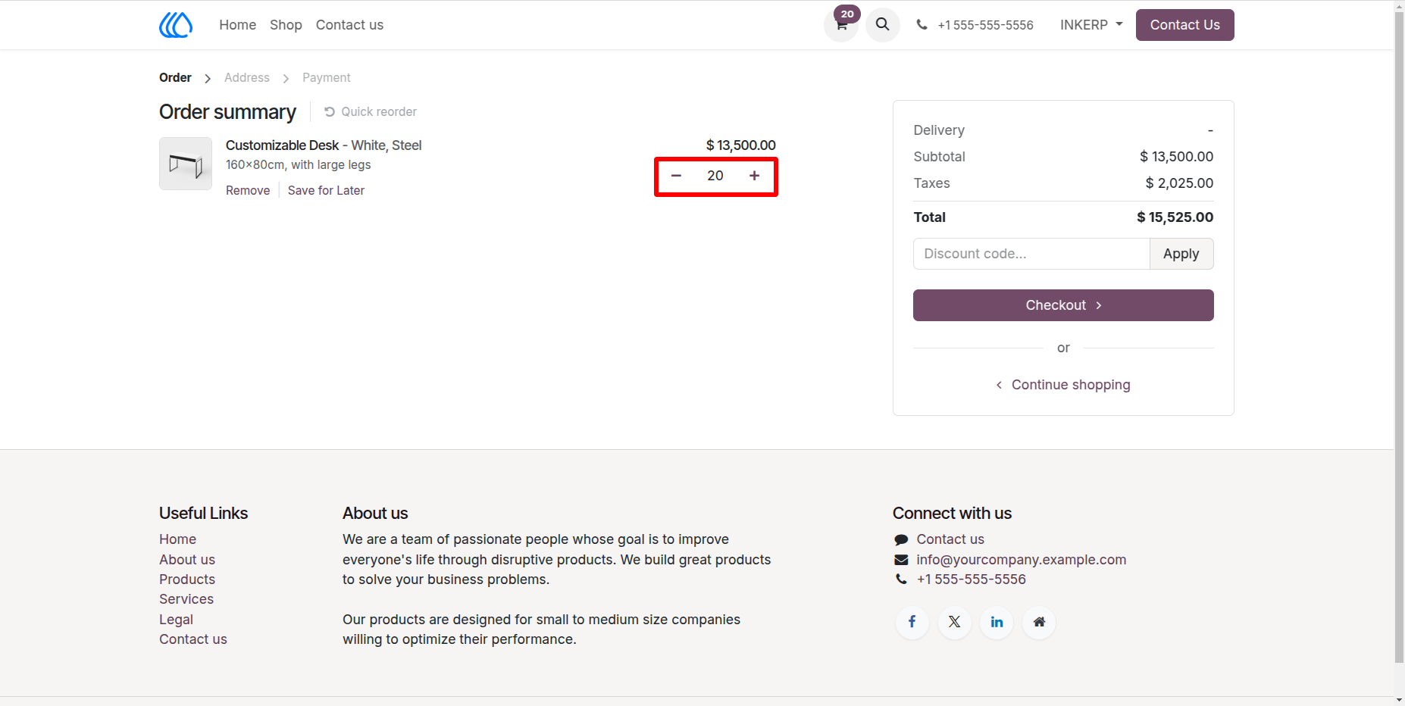Click the Order breadcrumb step
The height and width of the screenshot is (706, 1405).
(x=175, y=77)
